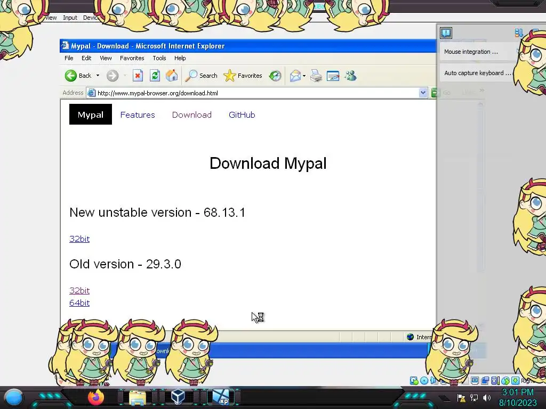Viewport: 546px width, 409px height.
Task: Click the Mypal black logo button
Action: pos(91,114)
